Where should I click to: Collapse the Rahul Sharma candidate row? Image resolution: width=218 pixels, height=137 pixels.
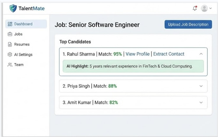click(201, 54)
